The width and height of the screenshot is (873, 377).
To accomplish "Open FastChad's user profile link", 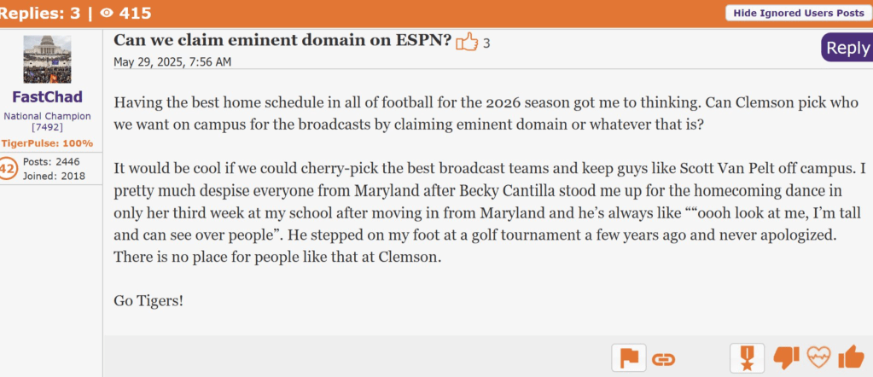I will [x=48, y=97].
